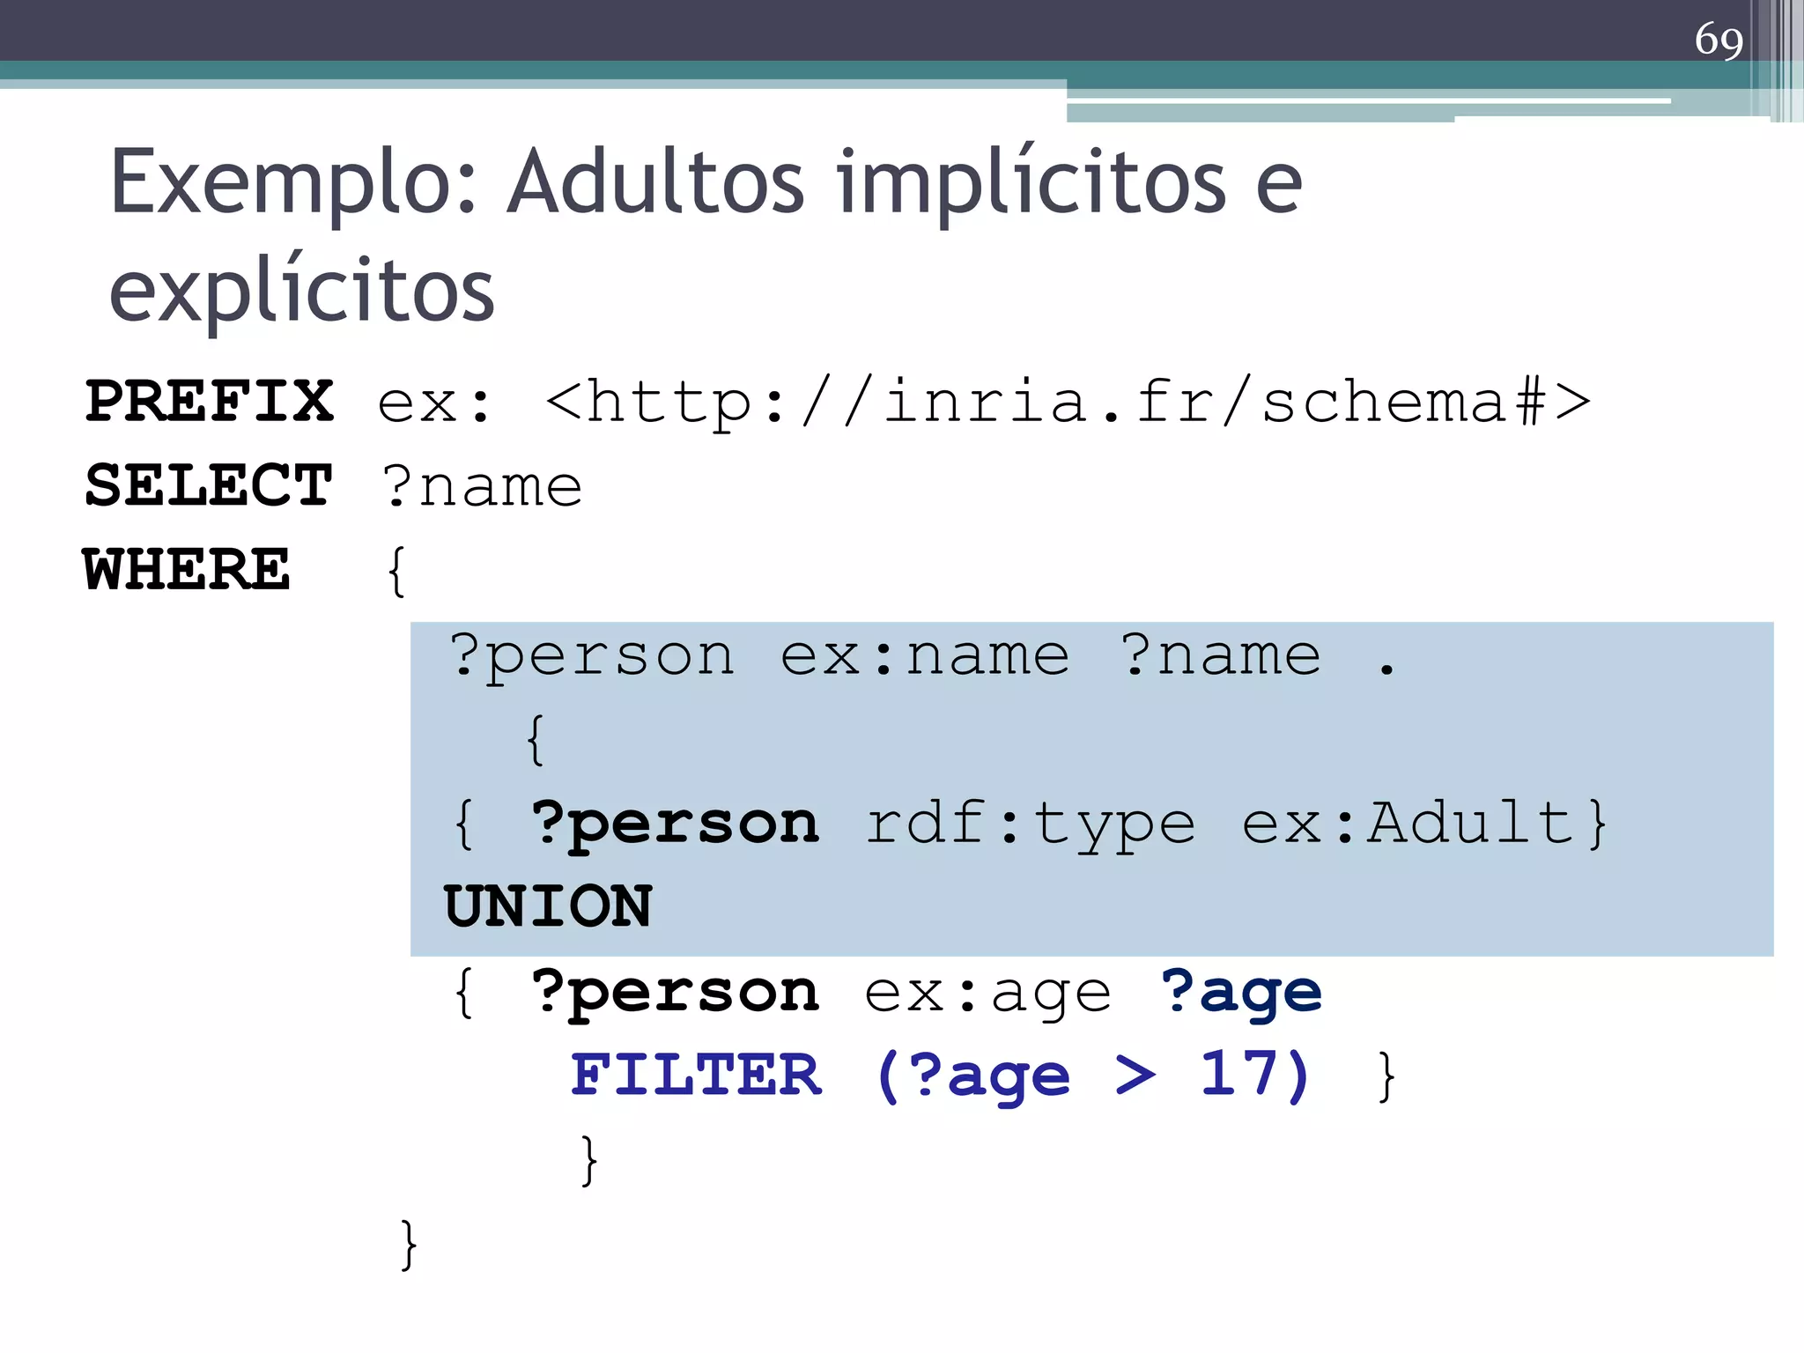Image resolution: width=1804 pixels, height=1353 pixels.
Task: Click the WHERE keyword
Action: click(x=187, y=570)
